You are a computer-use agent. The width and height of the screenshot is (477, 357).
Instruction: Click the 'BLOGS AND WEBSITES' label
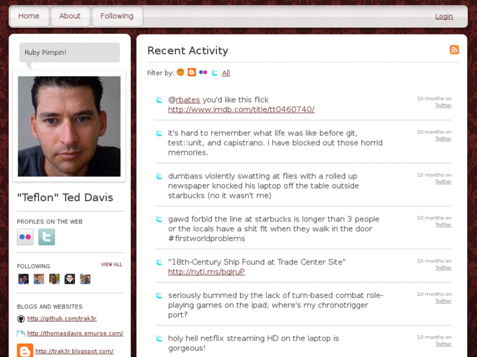click(50, 307)
